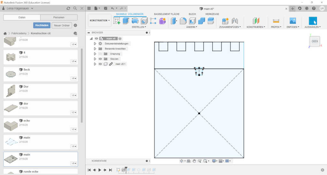The image size is (327, 175).
Task: Expand the Skizzen node
Action: click(95, 59)
